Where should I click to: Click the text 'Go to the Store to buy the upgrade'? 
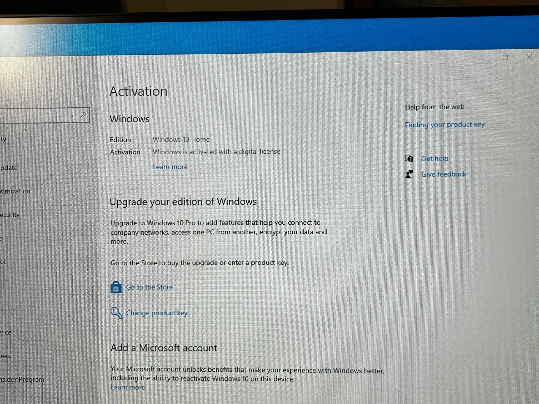[x=164, y=263]
